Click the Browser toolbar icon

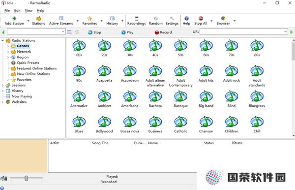point(223,18)
